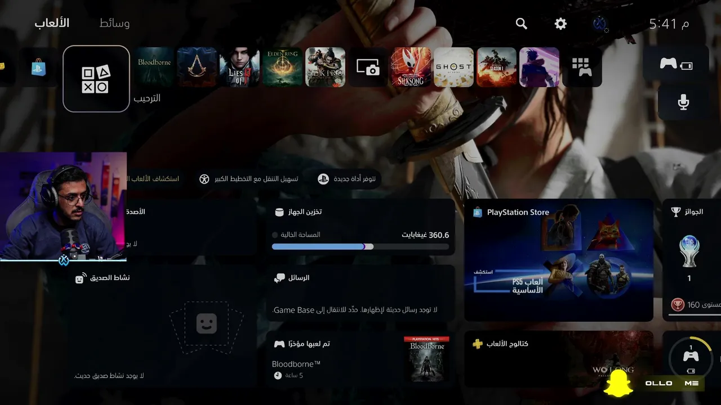Click the friend activity face icon

tap(80, 278)
